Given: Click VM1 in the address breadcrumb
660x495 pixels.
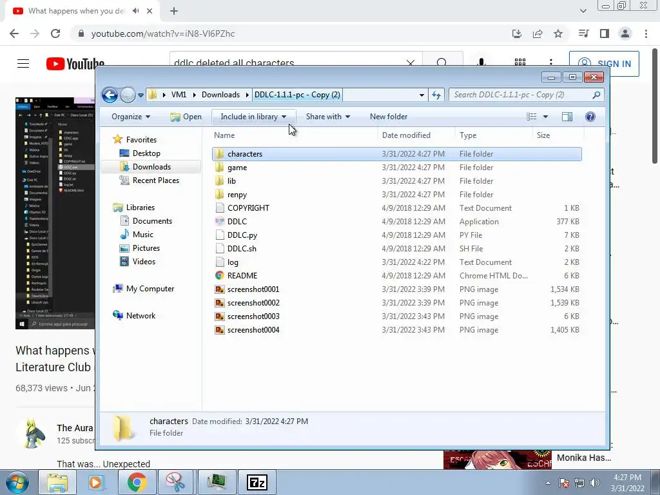Looking at the screenshot, I should click(179, 95).
